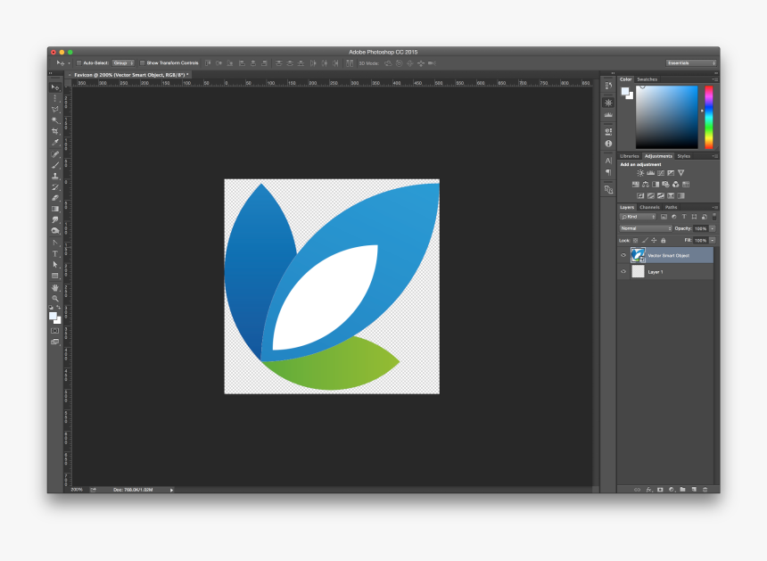767x561 pixels.
Task: Toggle Quick Mask mode
Action: click(54, 331)
